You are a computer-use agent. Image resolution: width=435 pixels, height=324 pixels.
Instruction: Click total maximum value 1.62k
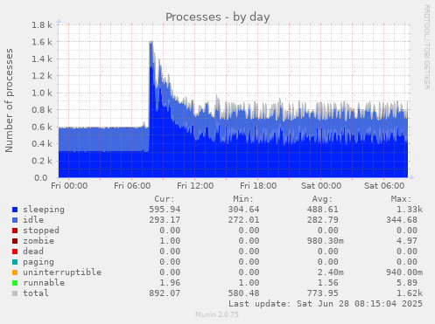(x=410, y=293)
